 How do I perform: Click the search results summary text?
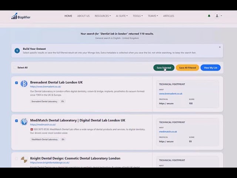pos(117,34)
